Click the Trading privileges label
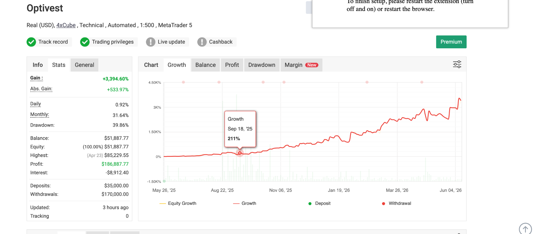Image resolution: width=541 pixels, height=234 pixels. tap(113, 42)
